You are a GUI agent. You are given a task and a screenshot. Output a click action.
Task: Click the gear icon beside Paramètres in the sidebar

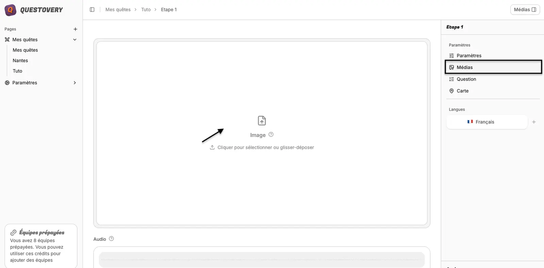7,83
